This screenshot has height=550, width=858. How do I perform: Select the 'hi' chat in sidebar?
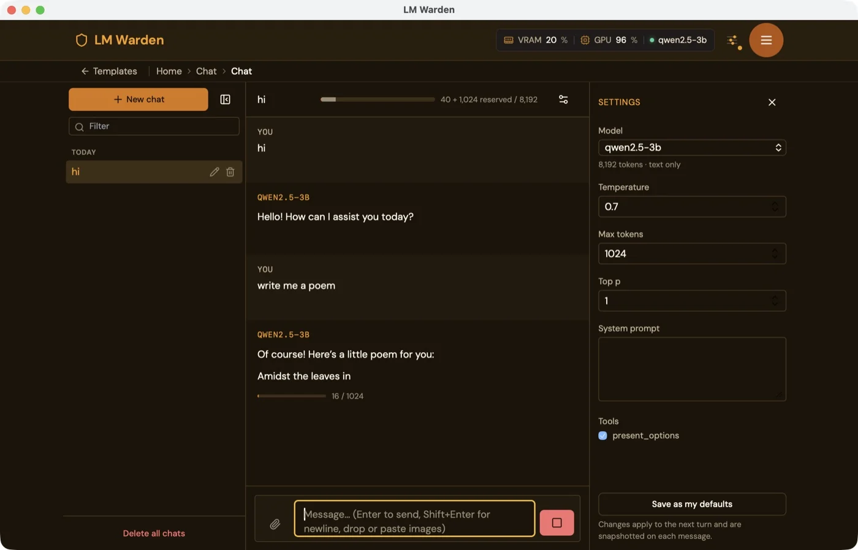coord(154,172)
